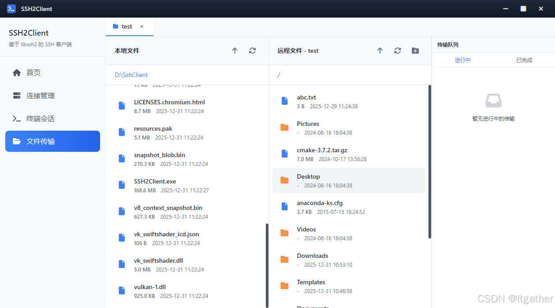Viewport: 555px width, 308px height.
Task: Select abc.txt in remote files
Action: click(349, 101)
